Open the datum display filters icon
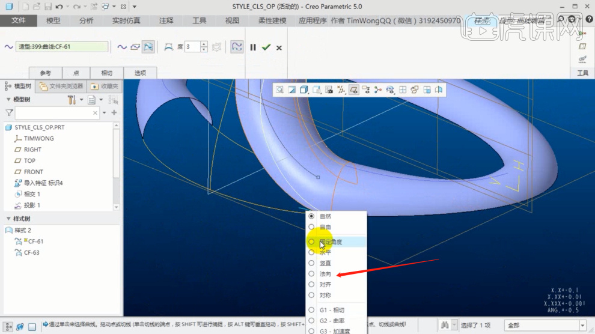Image resolution: width=595 pixels, height=334 pixels. coord(341,90)
